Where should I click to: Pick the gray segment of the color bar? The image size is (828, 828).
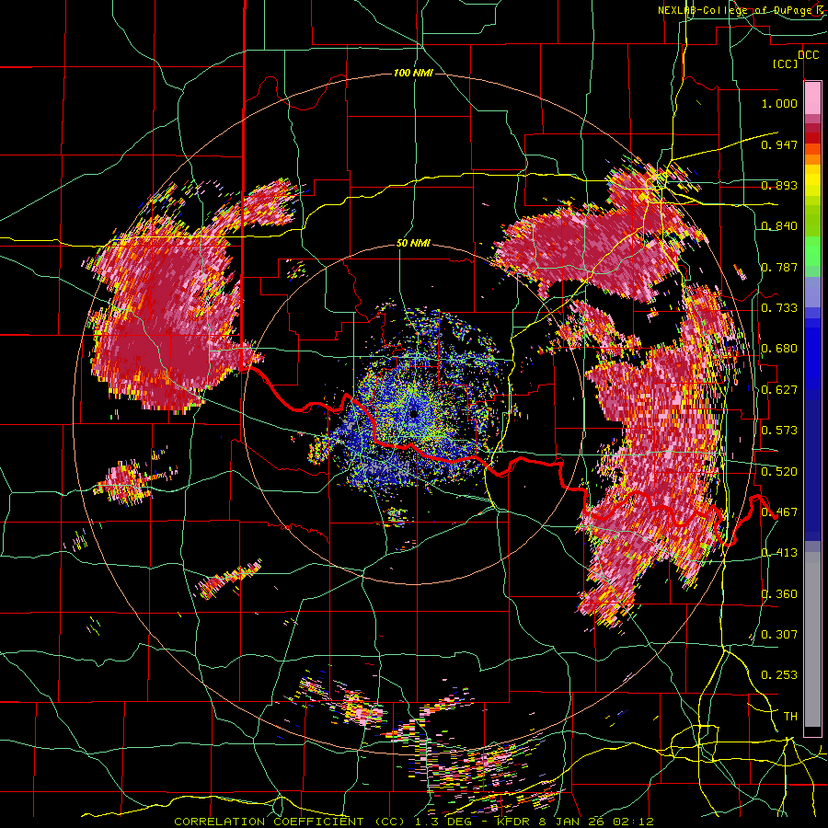(x=812, y=639)
